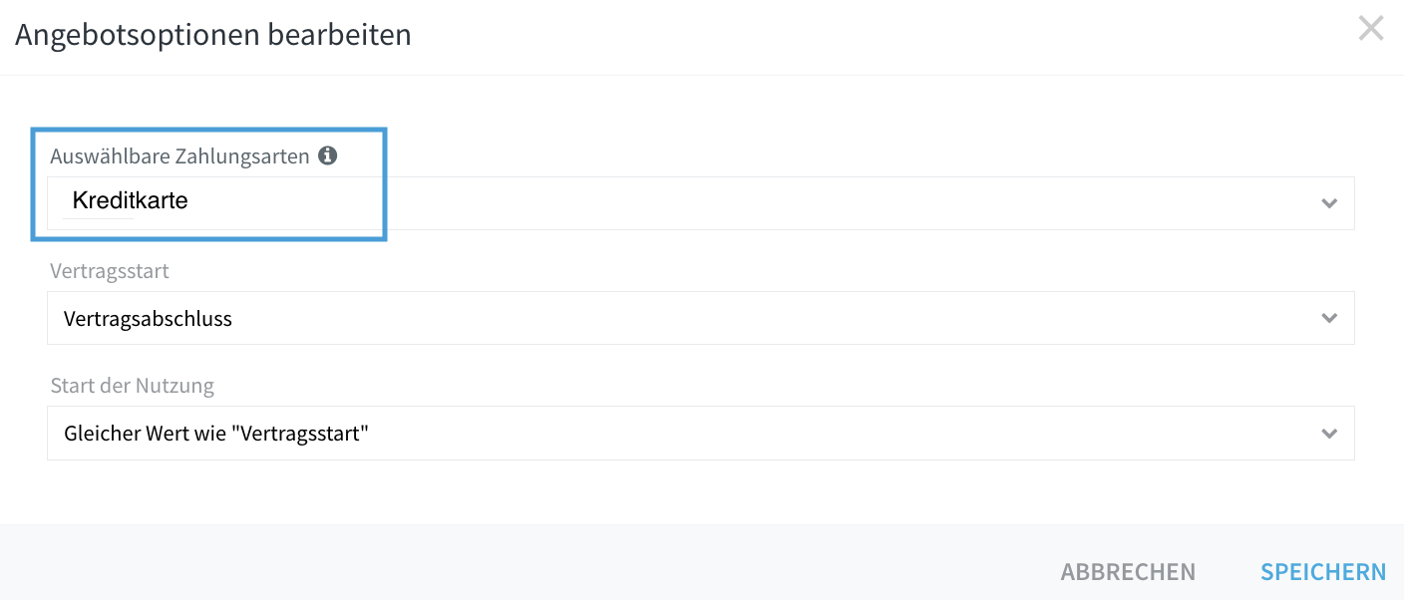This screenshot has height=600, width=1404.
Task: Click the info icon beside Auswählbare Zahlungsarten
Action: 328,156
